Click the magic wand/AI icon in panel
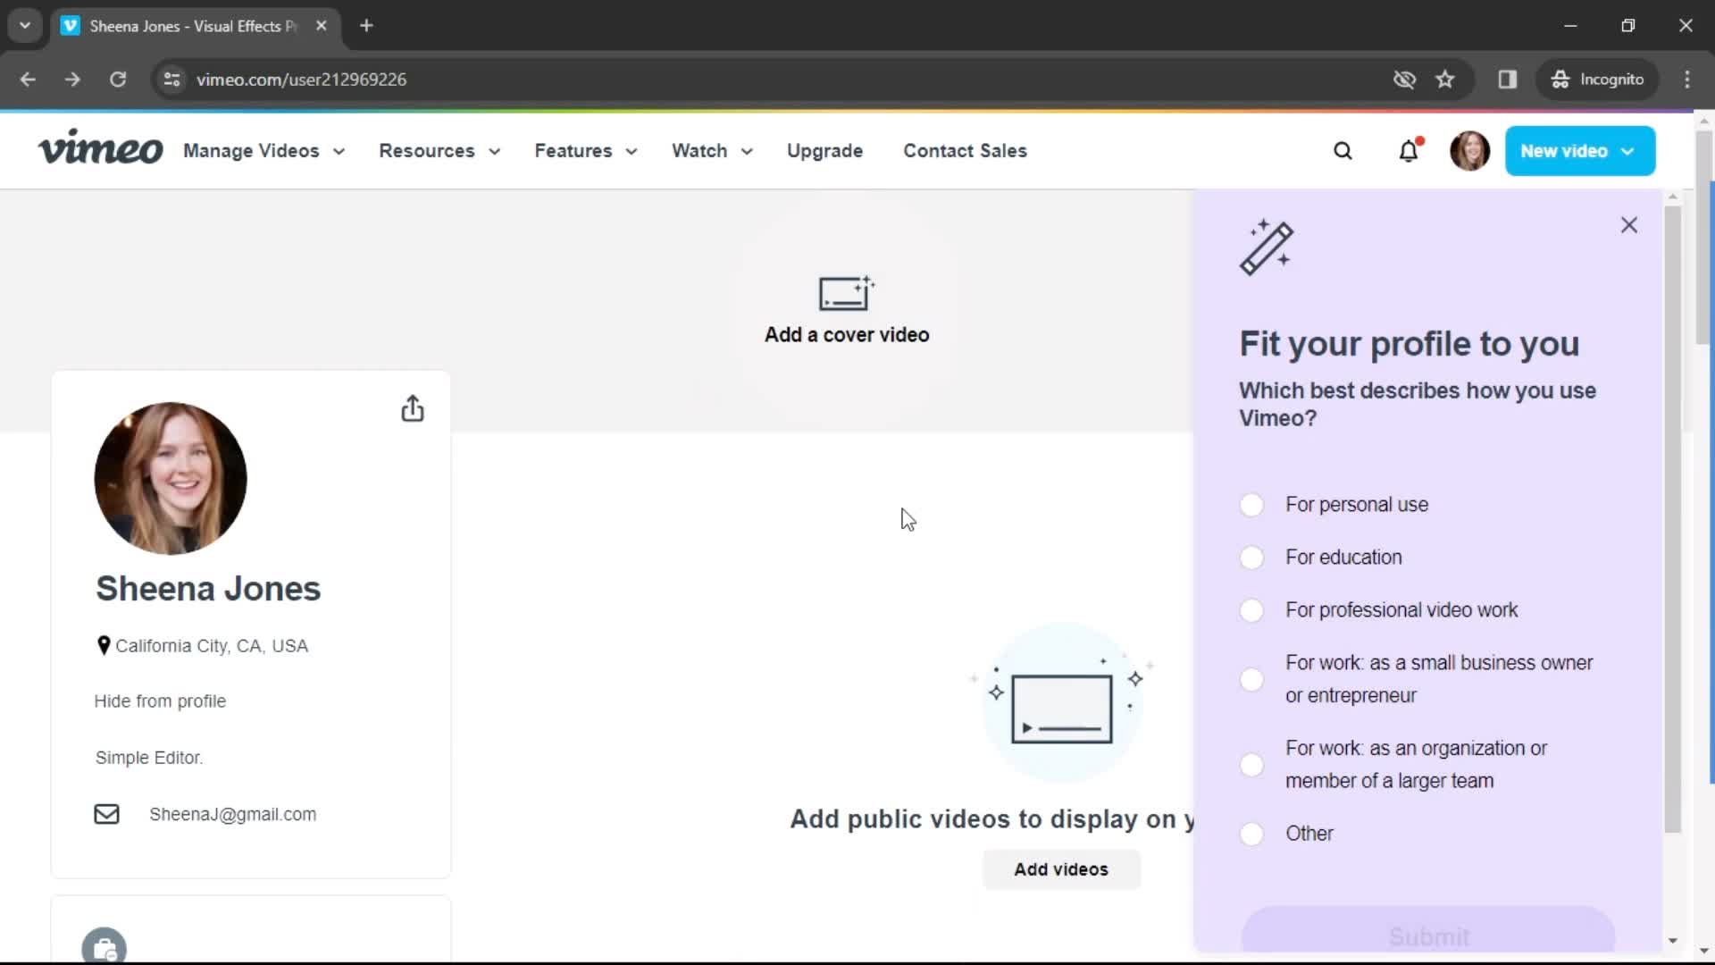The image size is (1715, 965). click(x=1267, y=248)
